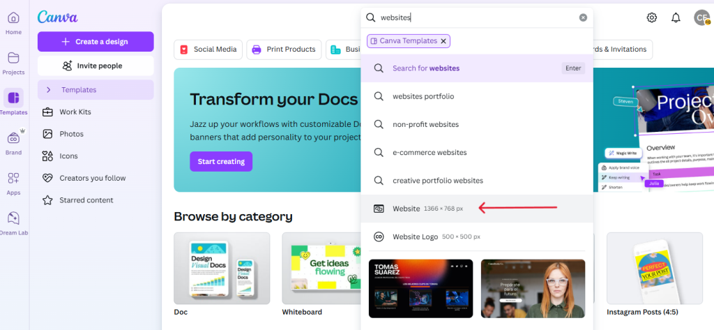Open the red-haired woman website template thumbnail
The image size is (714, 330).
point(533,289)
